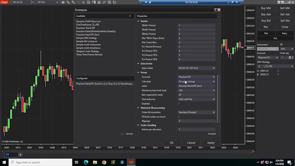
Task: Click Sell Mkt button
Action: 285,8
